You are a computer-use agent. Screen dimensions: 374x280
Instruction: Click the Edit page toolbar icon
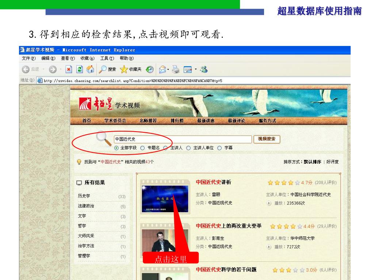click(x=188, y=70)
